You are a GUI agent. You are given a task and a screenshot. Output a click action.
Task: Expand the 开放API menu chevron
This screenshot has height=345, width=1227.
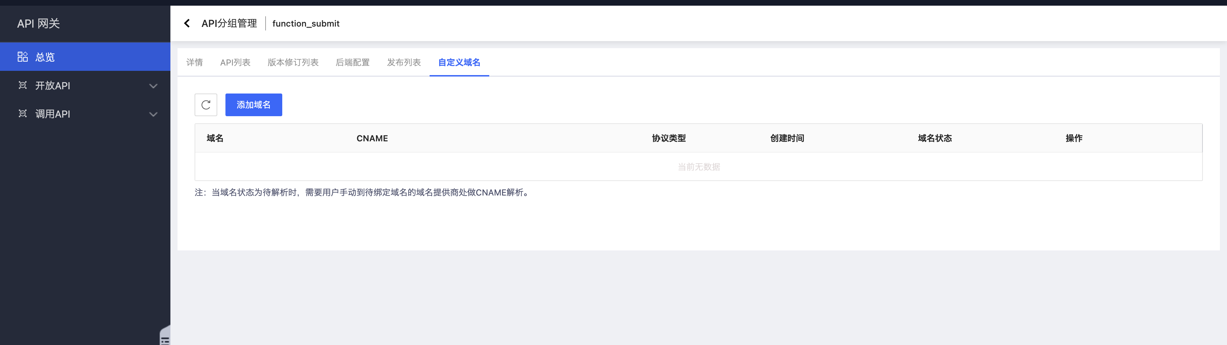click(x=153, y=86)
